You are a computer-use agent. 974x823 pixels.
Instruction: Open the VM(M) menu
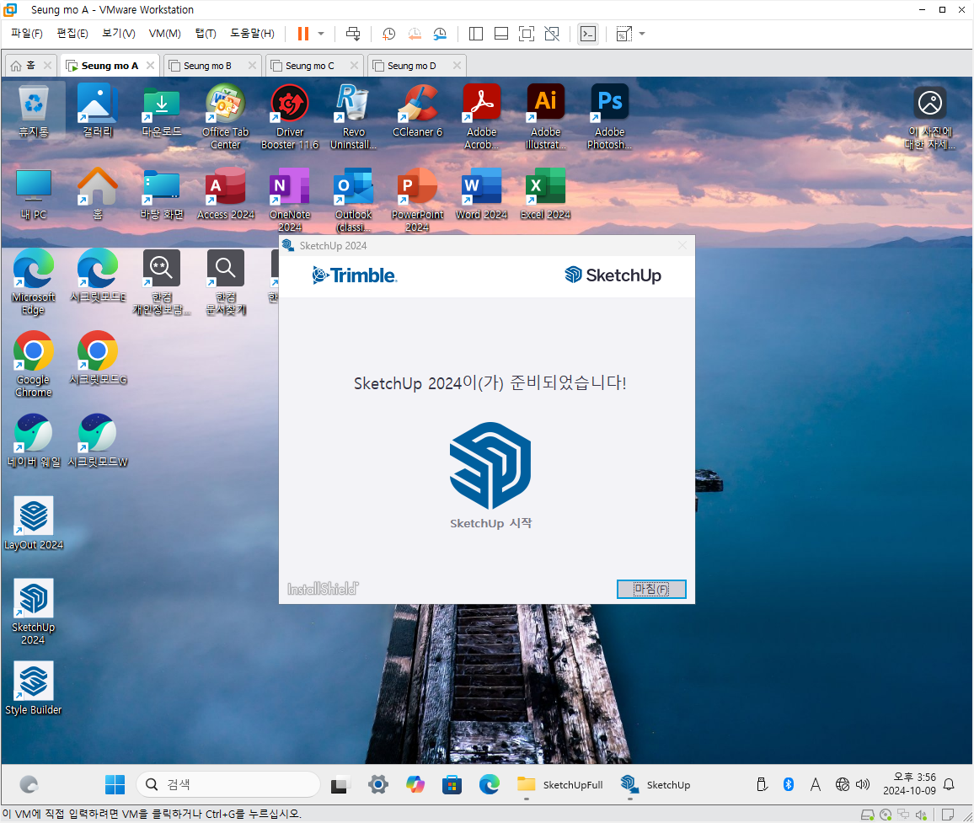(164, 34)
